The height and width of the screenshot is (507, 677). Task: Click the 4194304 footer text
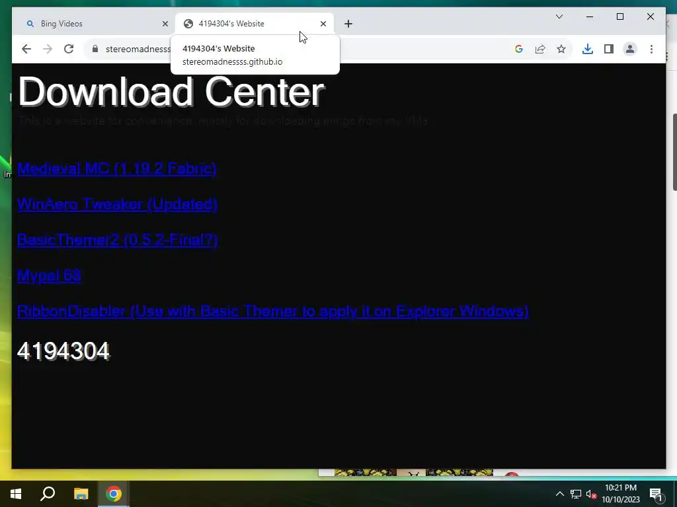(x=63, y=351)
